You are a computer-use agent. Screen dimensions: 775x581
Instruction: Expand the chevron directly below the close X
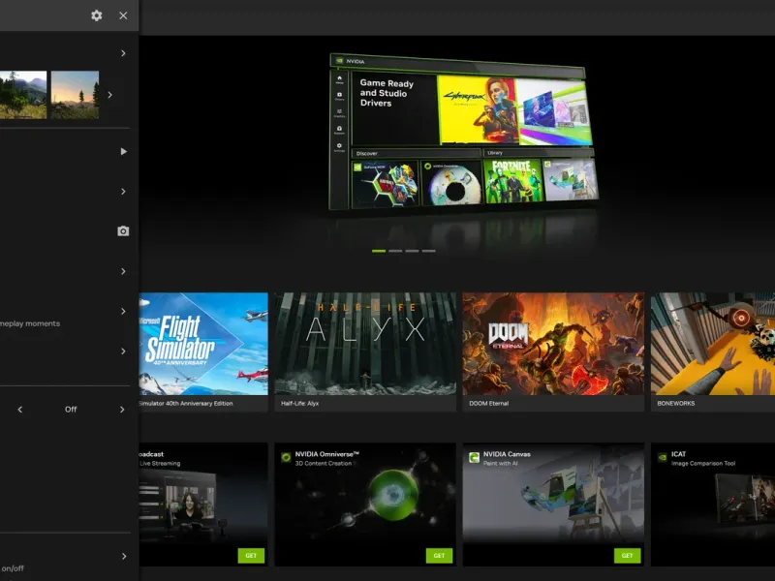tap(123, 53)
